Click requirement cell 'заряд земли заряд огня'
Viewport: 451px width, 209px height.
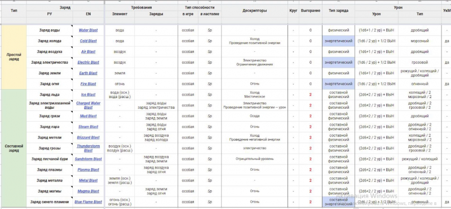coord(156,191)
